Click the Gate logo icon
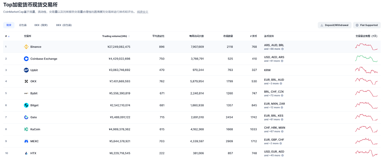382x159 pixels. pyautogui.click(x=26, y=117)
